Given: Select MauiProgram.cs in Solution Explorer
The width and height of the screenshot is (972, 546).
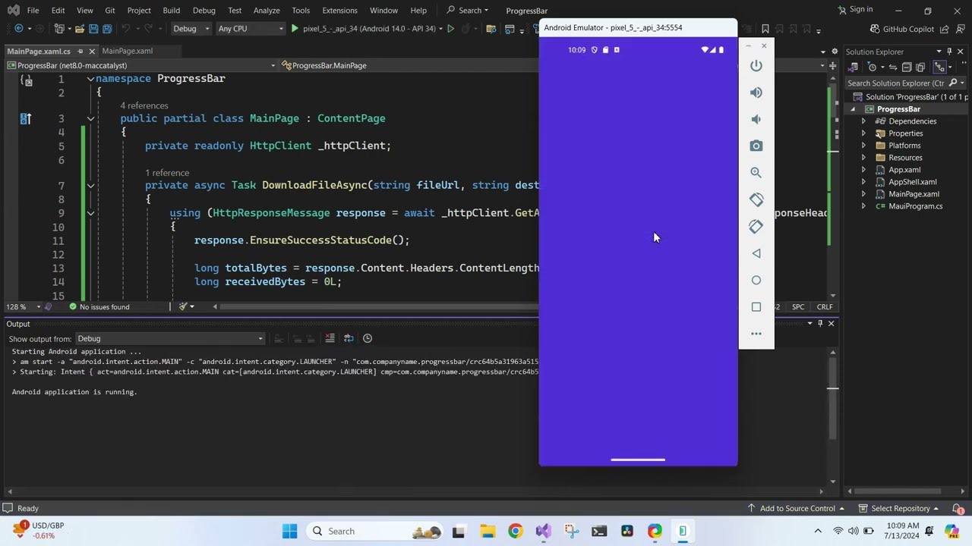Looking at the screenshot, I should (x=915, y=206).
